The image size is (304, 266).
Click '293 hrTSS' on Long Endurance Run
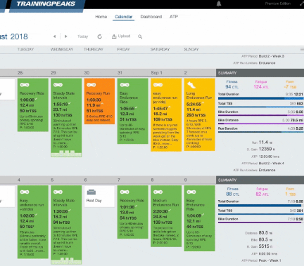point(196,115)
